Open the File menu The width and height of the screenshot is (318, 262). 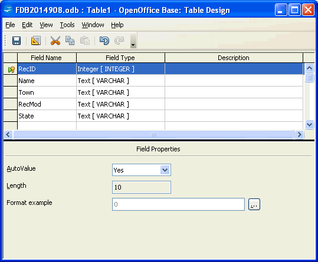(x=10, y=25)
